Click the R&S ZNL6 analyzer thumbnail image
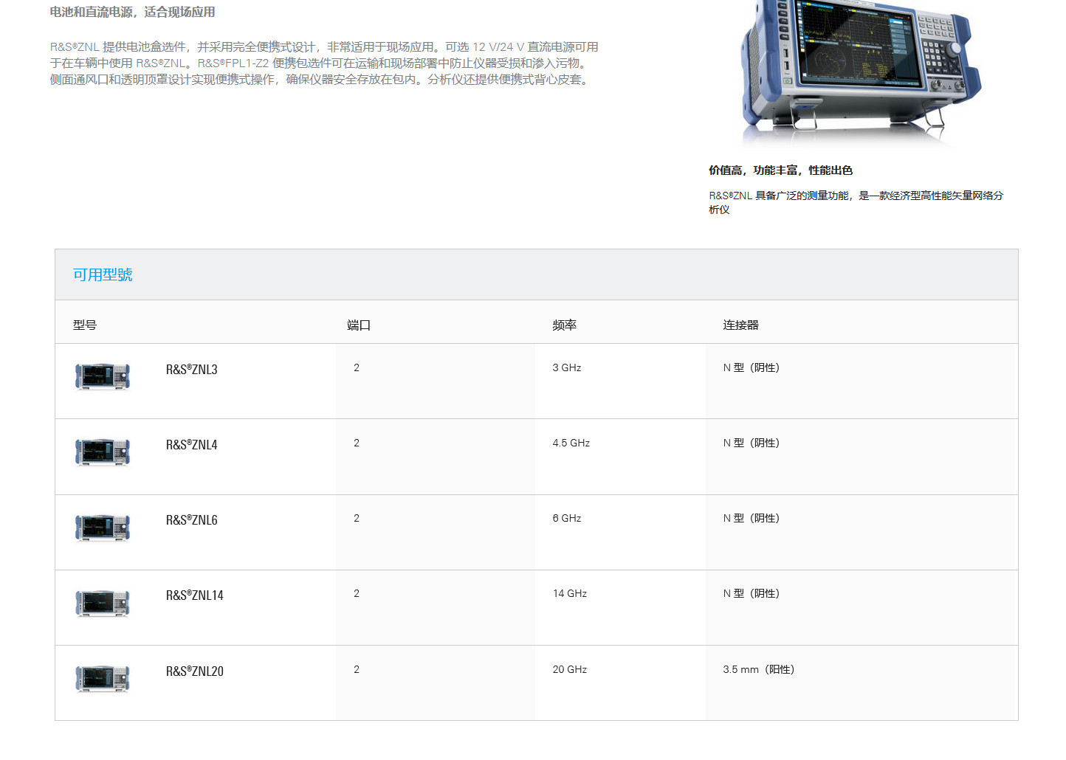 pos(103,528)
